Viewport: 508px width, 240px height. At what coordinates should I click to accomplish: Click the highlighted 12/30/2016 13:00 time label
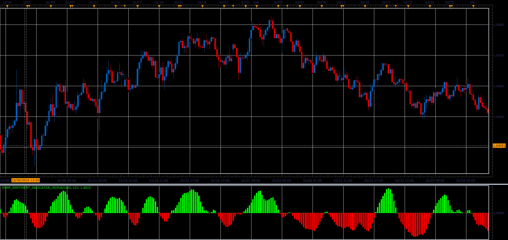click(x=26, y=180)
